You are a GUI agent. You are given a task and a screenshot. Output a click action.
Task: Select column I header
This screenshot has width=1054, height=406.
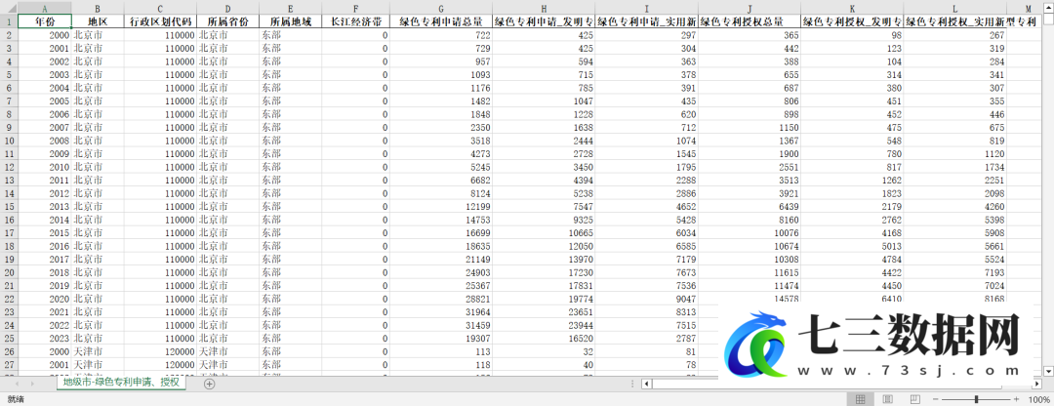[x=647, y=9]
